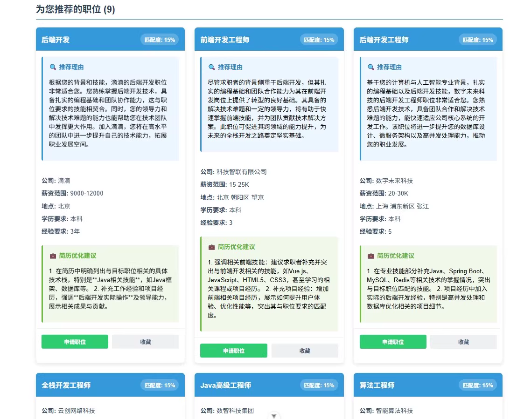This screenshot has height=419, width=517.
Task: Click match badge on 算法工程师 card
Action: pyautogui.click(x=478, y=385)
